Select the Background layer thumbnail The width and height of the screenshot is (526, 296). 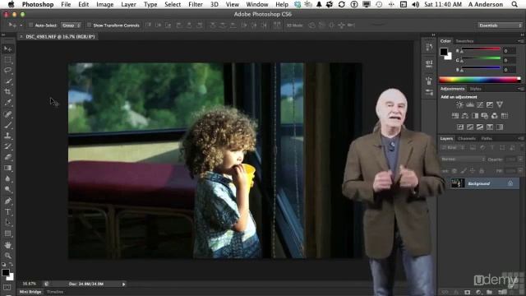pyautogui.click(x=458, y=183)
